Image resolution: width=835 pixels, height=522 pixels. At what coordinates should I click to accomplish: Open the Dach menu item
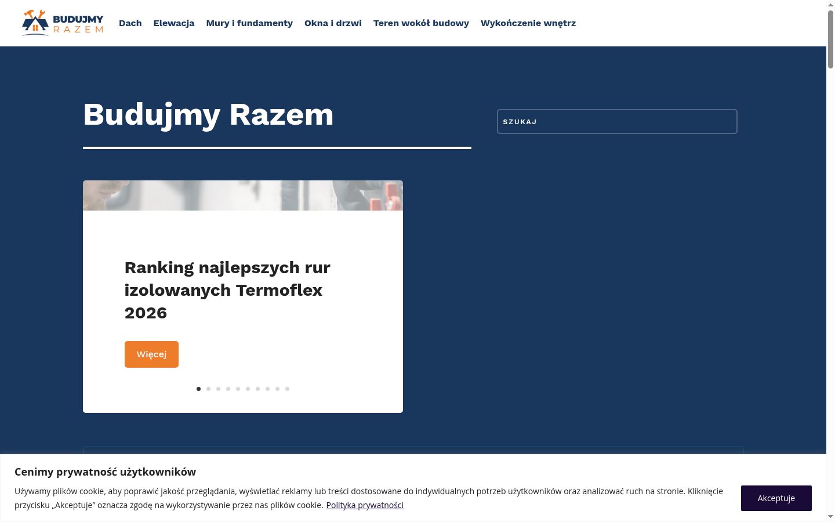coord(130,23)
